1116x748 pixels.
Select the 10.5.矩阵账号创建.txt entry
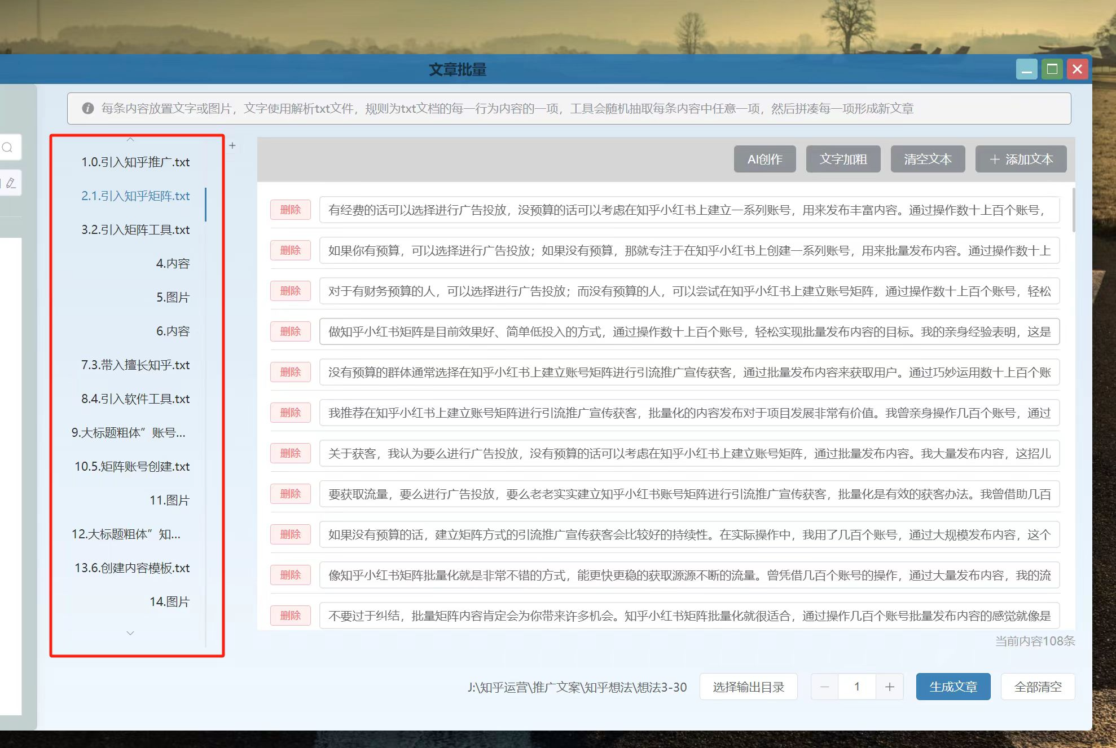132,467
